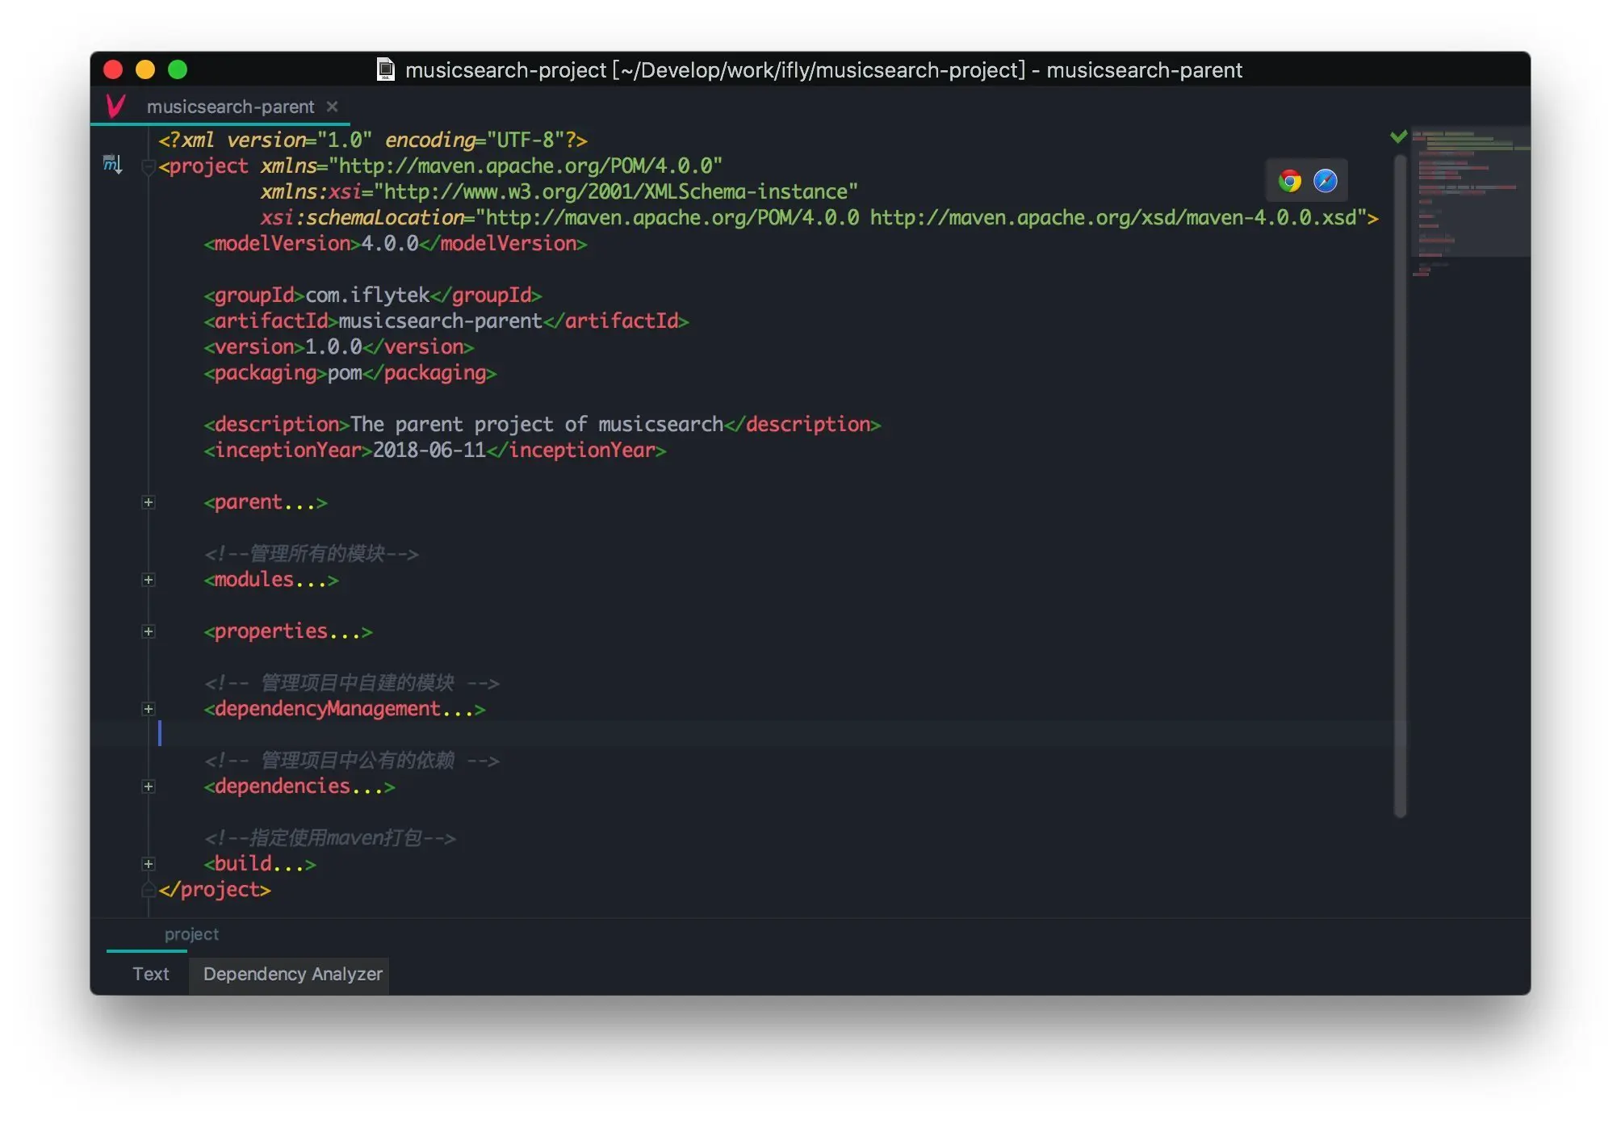Click the green inspection checkmark icon
Image resolution: width=1621 pixels, height=1124 pixels.
point(1398,136)
